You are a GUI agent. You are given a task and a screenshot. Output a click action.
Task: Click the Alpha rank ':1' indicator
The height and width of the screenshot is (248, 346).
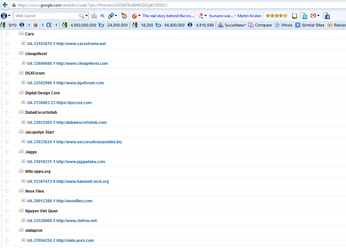point(52,25)
